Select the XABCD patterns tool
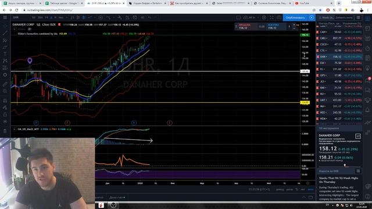The width and height of the screenshot is (372, 209). pos(5,61)
